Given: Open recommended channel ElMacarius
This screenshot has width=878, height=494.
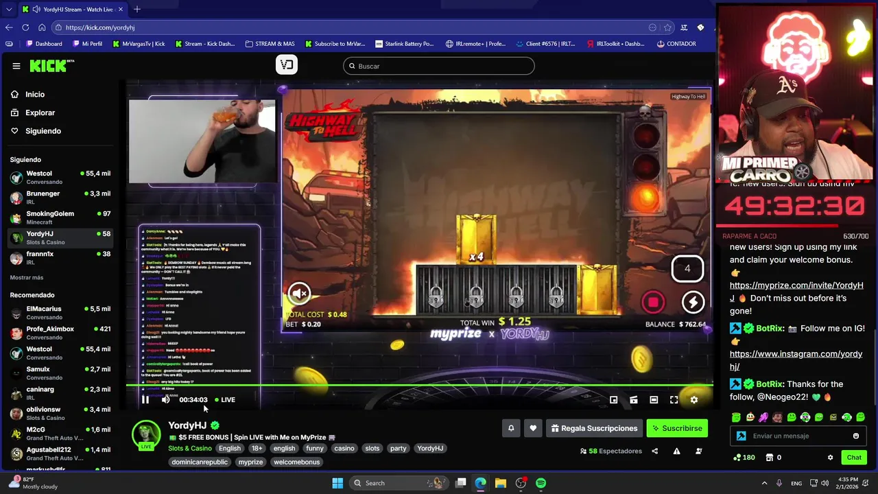Looking at the screenshot, I should click(x=60, y=313).
